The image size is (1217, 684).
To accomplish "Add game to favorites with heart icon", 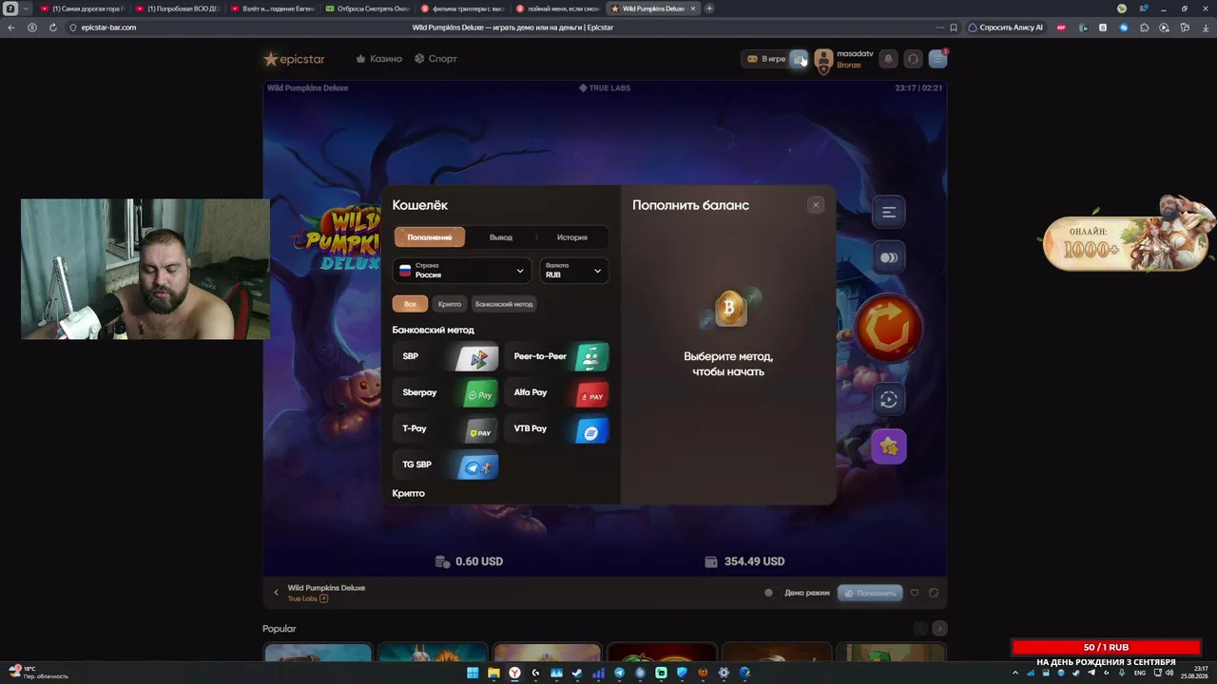I will tap(915, 593).
